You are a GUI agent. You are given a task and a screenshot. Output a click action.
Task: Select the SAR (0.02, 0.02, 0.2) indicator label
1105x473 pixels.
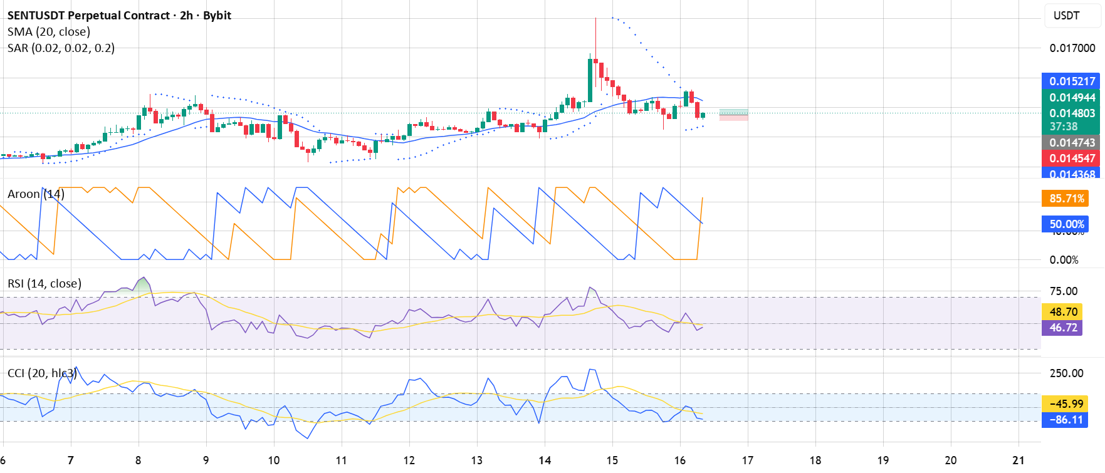pos(61,48)
